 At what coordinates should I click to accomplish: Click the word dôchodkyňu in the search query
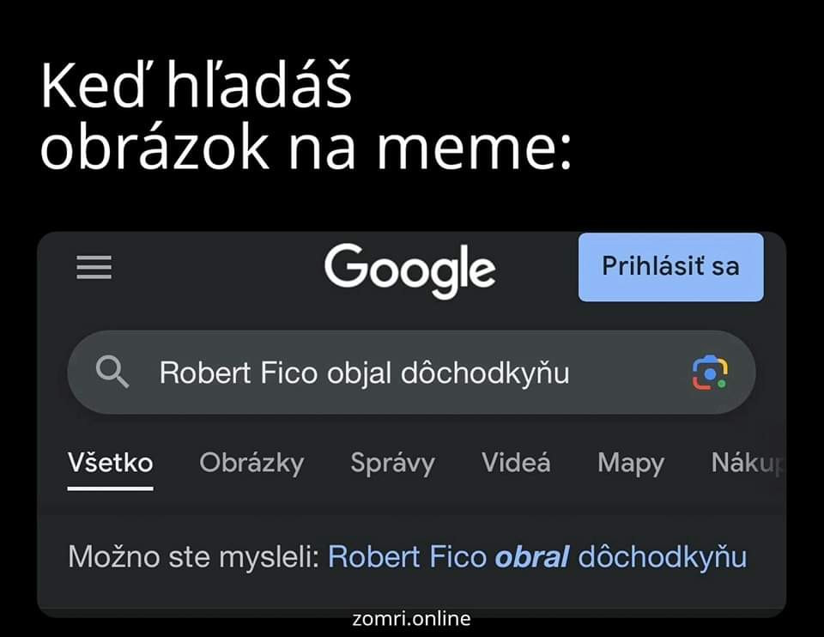click(485, 373)
